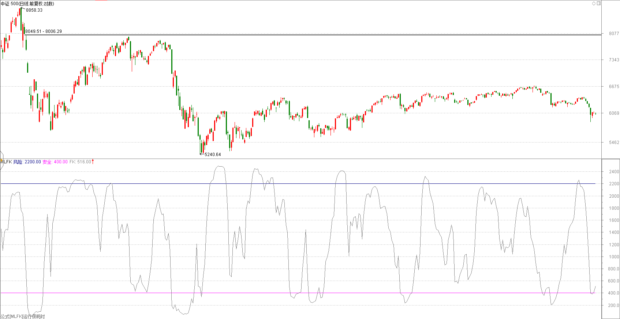
Task: Click the 安全: 400.00 value
Action: pos(55,162)
